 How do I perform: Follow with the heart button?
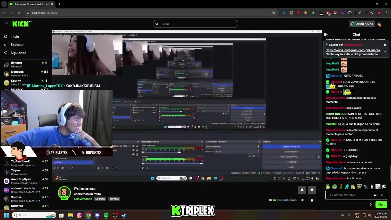click(x=312, y=190)
